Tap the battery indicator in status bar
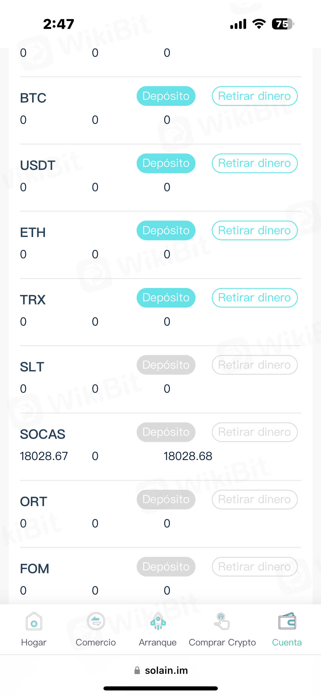 pyautogui.click(x=283, y=24)
